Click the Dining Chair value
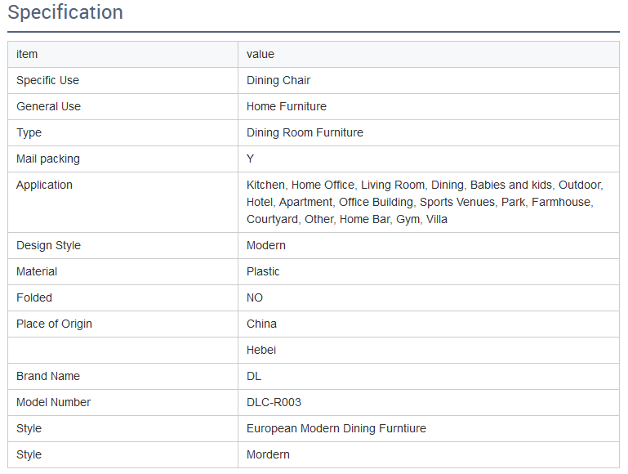The image size is (628, 474). [278, 81]
